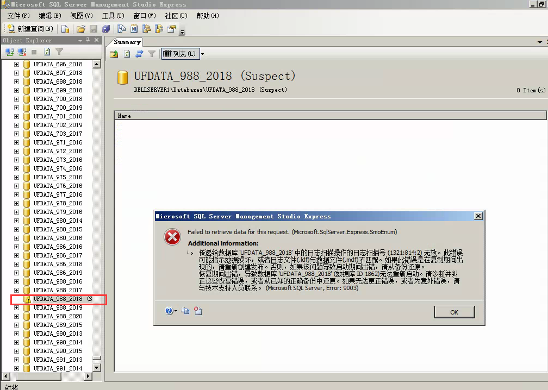Expand the UFDATA_988_2020 database node

pyautogui.click(x=16, y=316)
